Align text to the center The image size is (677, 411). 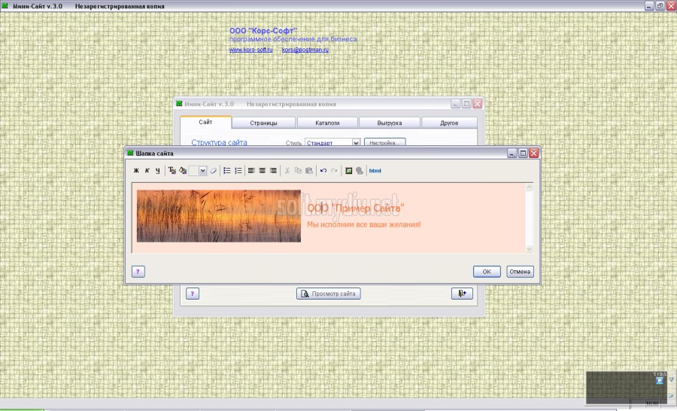pos(263,171)
